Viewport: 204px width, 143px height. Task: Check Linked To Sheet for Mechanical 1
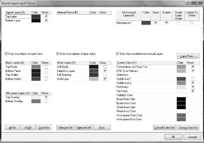point(191,23)
